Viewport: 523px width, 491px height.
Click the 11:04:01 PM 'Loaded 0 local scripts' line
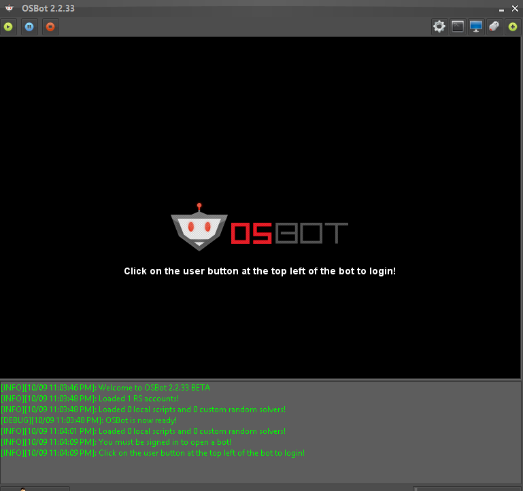coord(143,431)
